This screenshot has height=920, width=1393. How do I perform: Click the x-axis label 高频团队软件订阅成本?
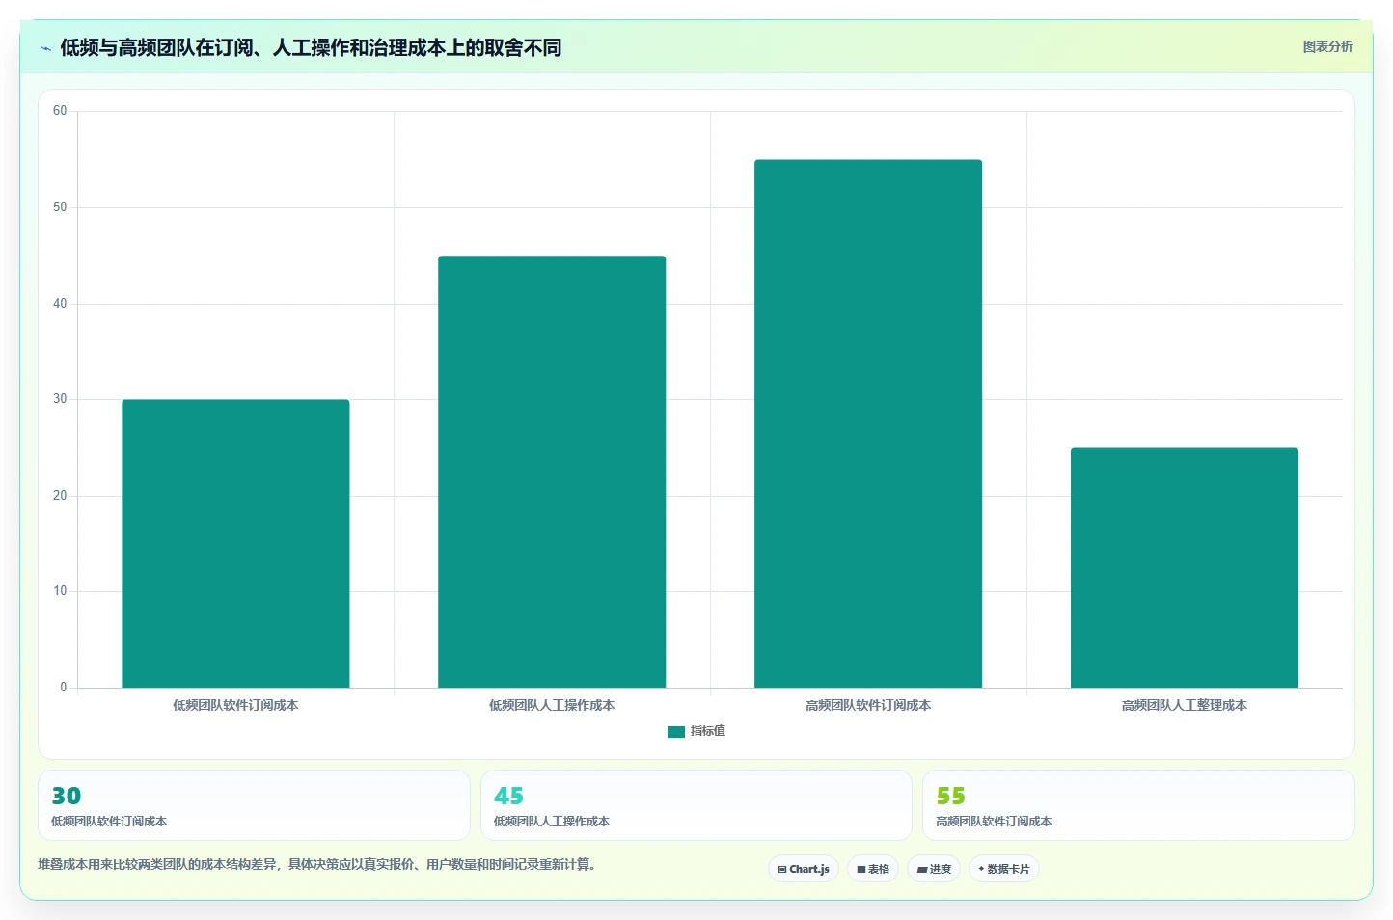(x=868, y=705)
